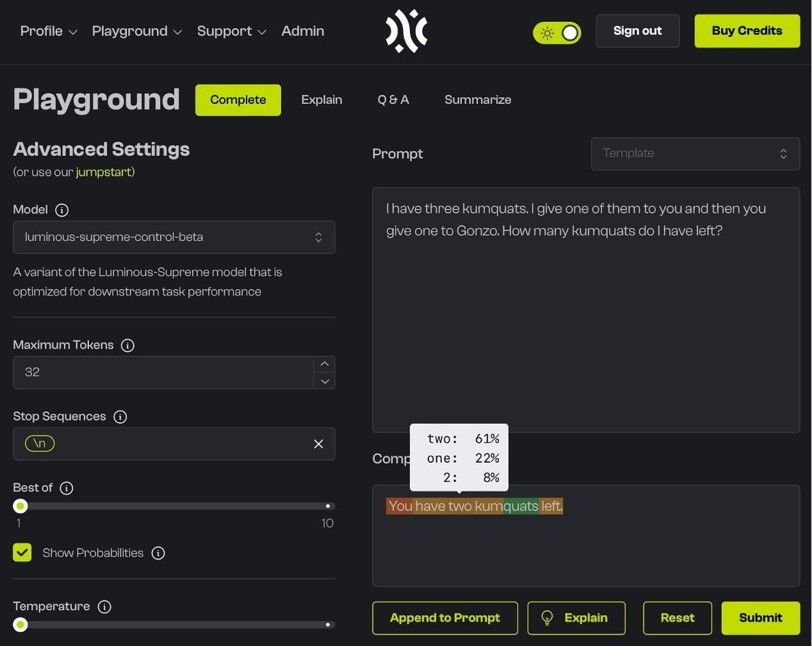Click the info icon beside Best of
Viewport: 812px width, 646px height.
point(67,488)
